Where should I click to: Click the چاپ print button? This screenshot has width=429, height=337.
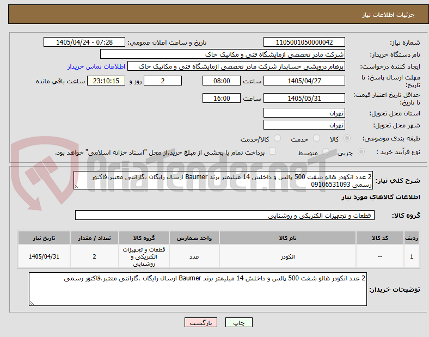point(239,322)
